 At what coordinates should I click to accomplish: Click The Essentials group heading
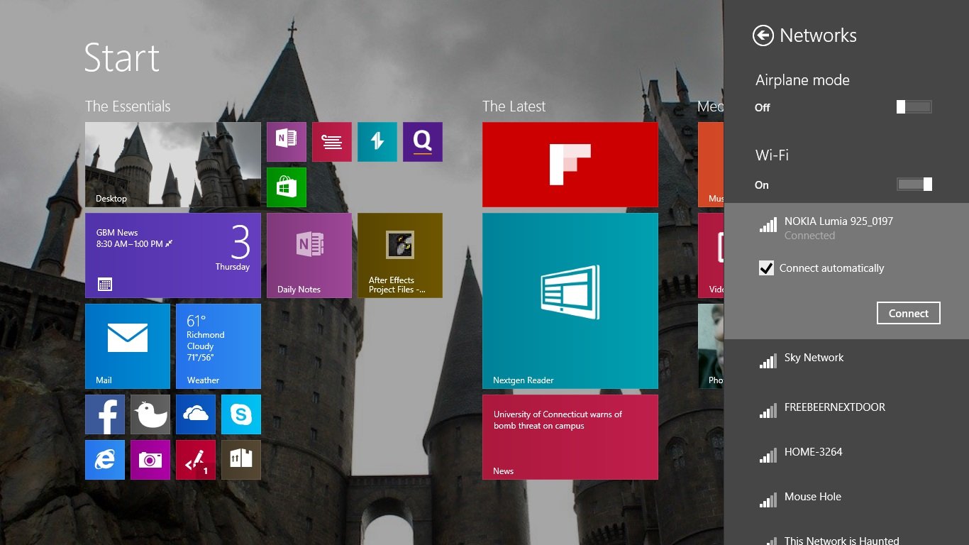point(128,106)
